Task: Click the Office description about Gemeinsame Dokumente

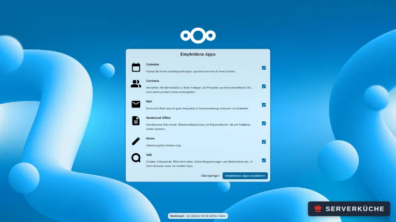Action: point(198,127)
